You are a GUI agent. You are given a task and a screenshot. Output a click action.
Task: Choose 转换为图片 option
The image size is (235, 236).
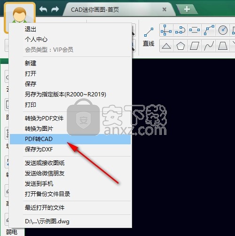click(70, 129)
